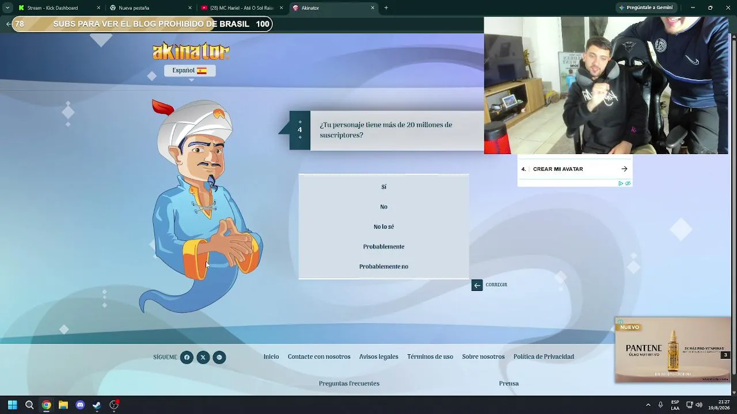737x414 pixels.
Task: Show hidden system tray icons
Action: 648,405
